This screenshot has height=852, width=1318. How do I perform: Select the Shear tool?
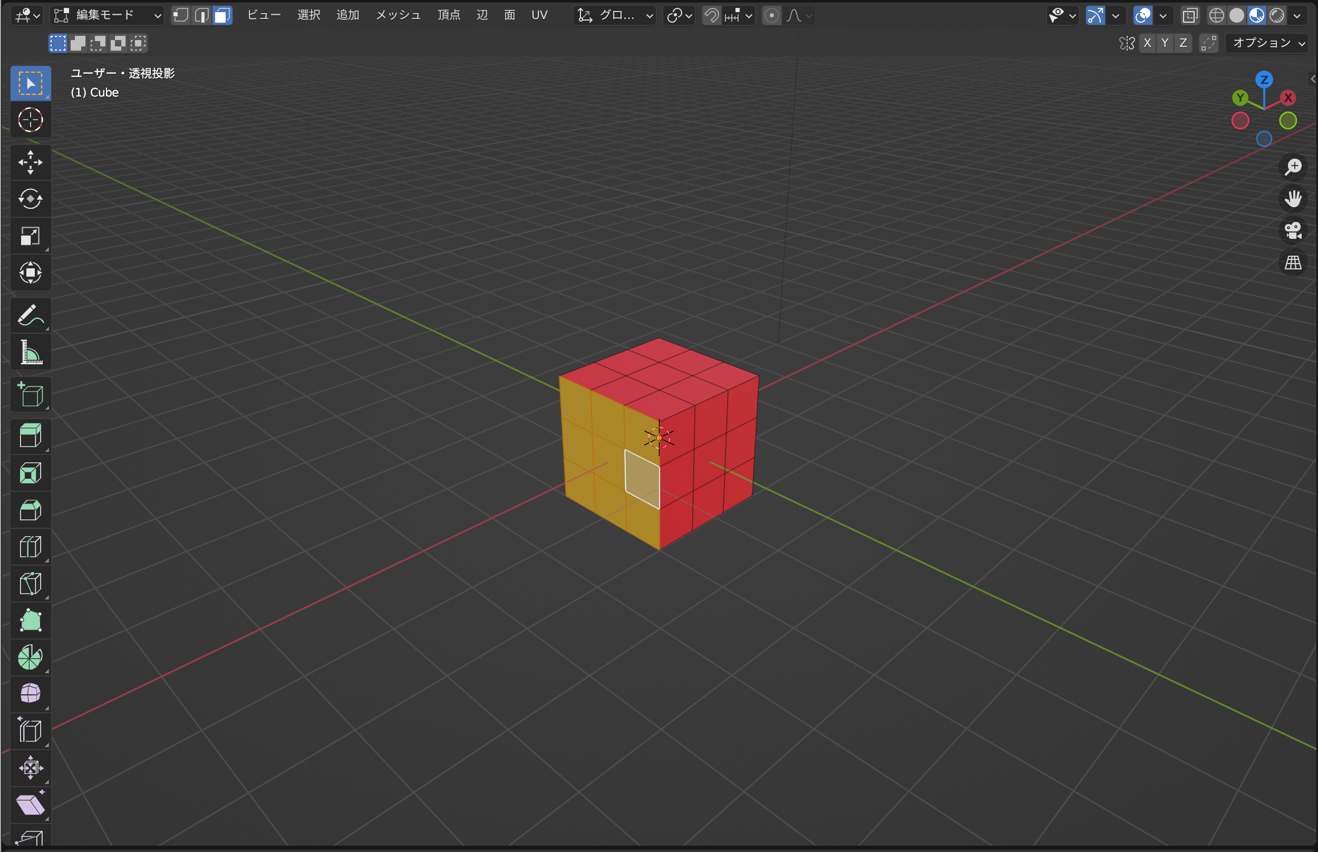pyautogui.click(x=31, y=805)
